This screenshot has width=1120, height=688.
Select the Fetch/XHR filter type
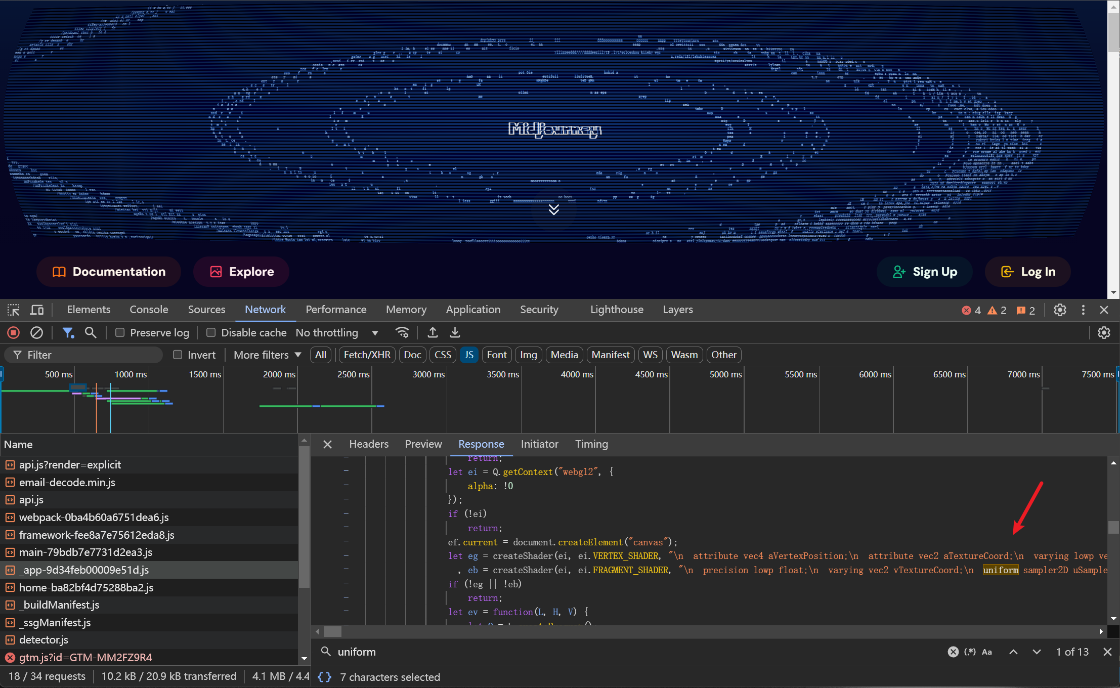tap(367, 355)
